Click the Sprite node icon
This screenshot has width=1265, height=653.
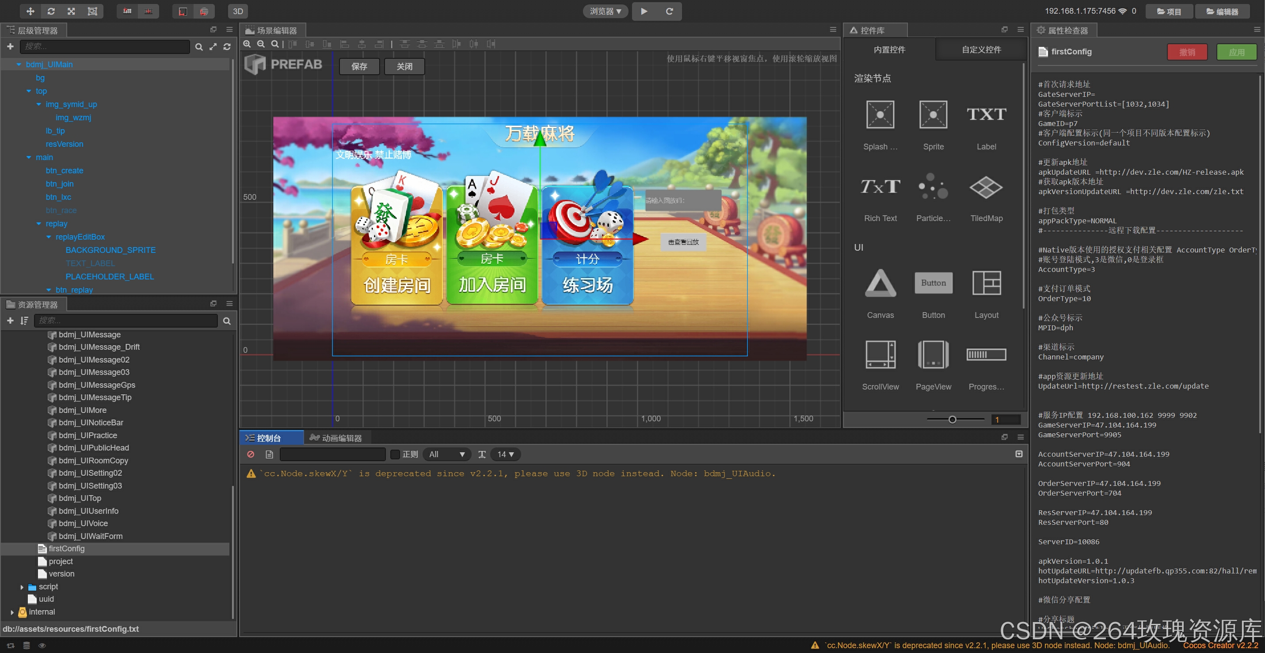pyautogui.click(x=933, y=115)
